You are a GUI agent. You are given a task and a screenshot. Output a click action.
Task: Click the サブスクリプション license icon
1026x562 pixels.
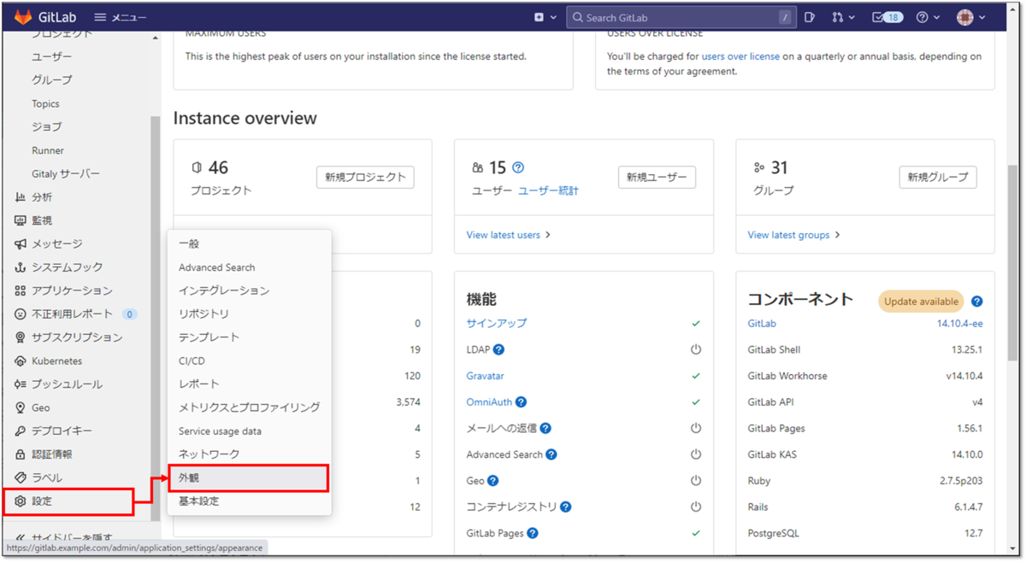tap(21, 337)
